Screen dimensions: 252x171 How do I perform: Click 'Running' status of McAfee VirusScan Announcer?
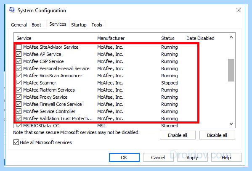tap(170, 76)
